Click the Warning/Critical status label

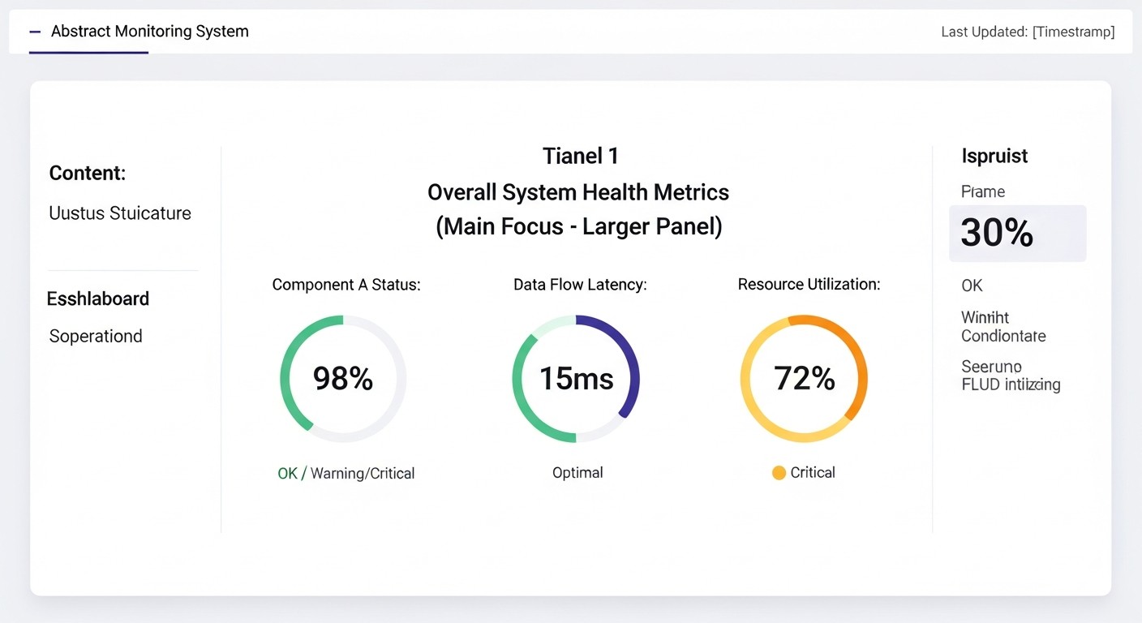click(x=363, y=474)
